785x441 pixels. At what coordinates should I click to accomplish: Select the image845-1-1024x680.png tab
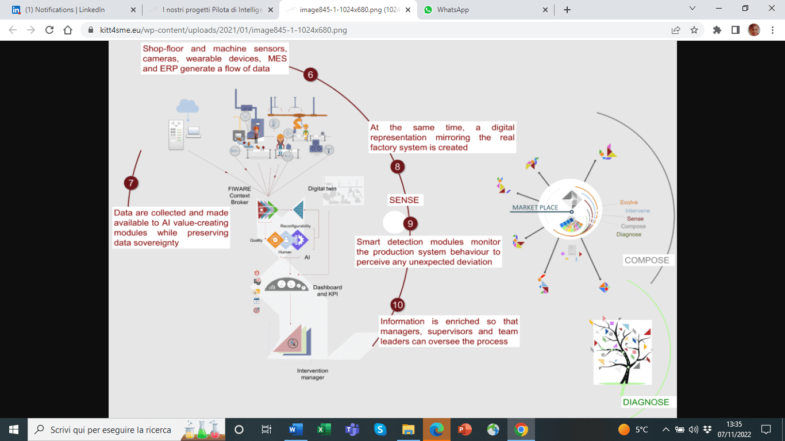point(348,10)
